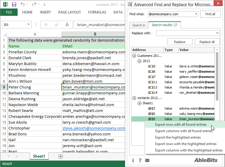Click the cell containing Donald Clark
Viewport: 225px width, 167px height.
[35, 58]
